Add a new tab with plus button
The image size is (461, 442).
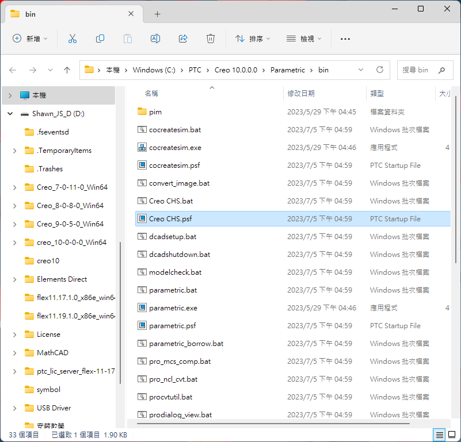(157, 14)
